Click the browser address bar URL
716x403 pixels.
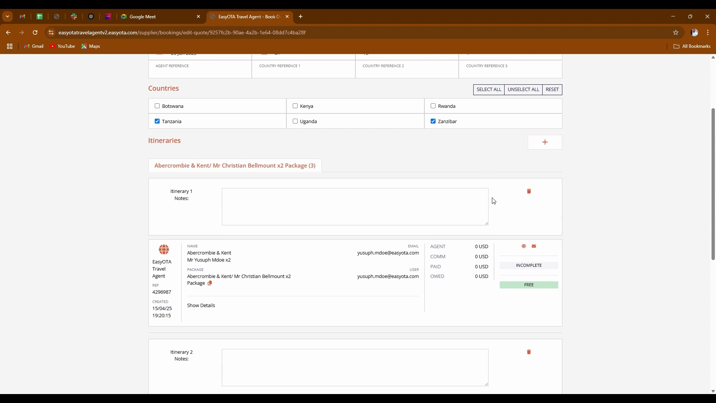pyautogui.click(x=182, y=33)
